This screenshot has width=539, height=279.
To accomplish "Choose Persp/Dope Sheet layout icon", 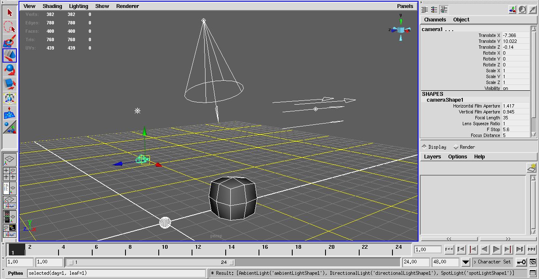I will pyautogui.click(x=10, y=231).
